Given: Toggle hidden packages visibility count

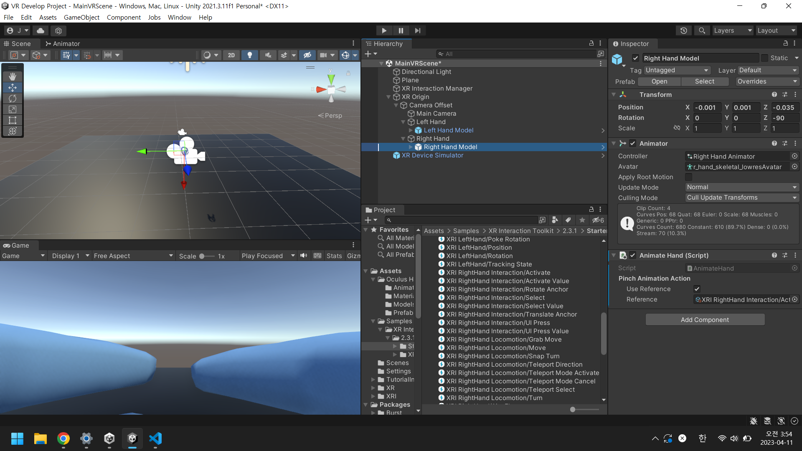Looking at the screenshot, I should tap(598, 220).
